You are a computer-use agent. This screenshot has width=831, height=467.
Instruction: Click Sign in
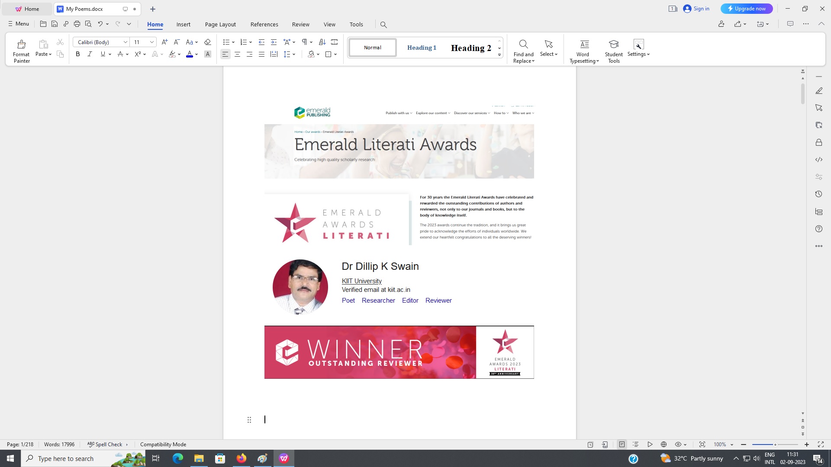pyautogui.click(x=696, y=9)
